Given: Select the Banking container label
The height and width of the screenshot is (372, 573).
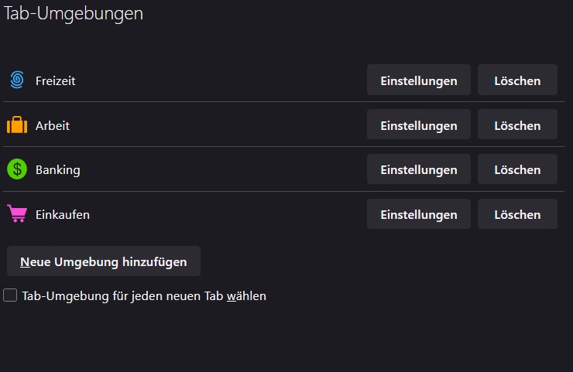Looking at the screenshot, I should pyautogui.click(x=58, y=169).
